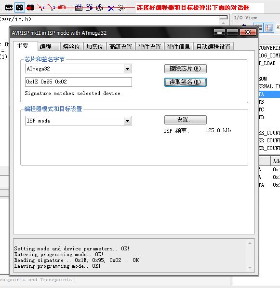The width and height of the screenshot is (280, 288).
Task: Click the blue X clean icon
Action: (111, 8)
